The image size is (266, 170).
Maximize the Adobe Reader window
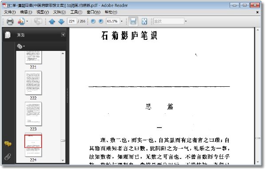click(x=245, y=5)
